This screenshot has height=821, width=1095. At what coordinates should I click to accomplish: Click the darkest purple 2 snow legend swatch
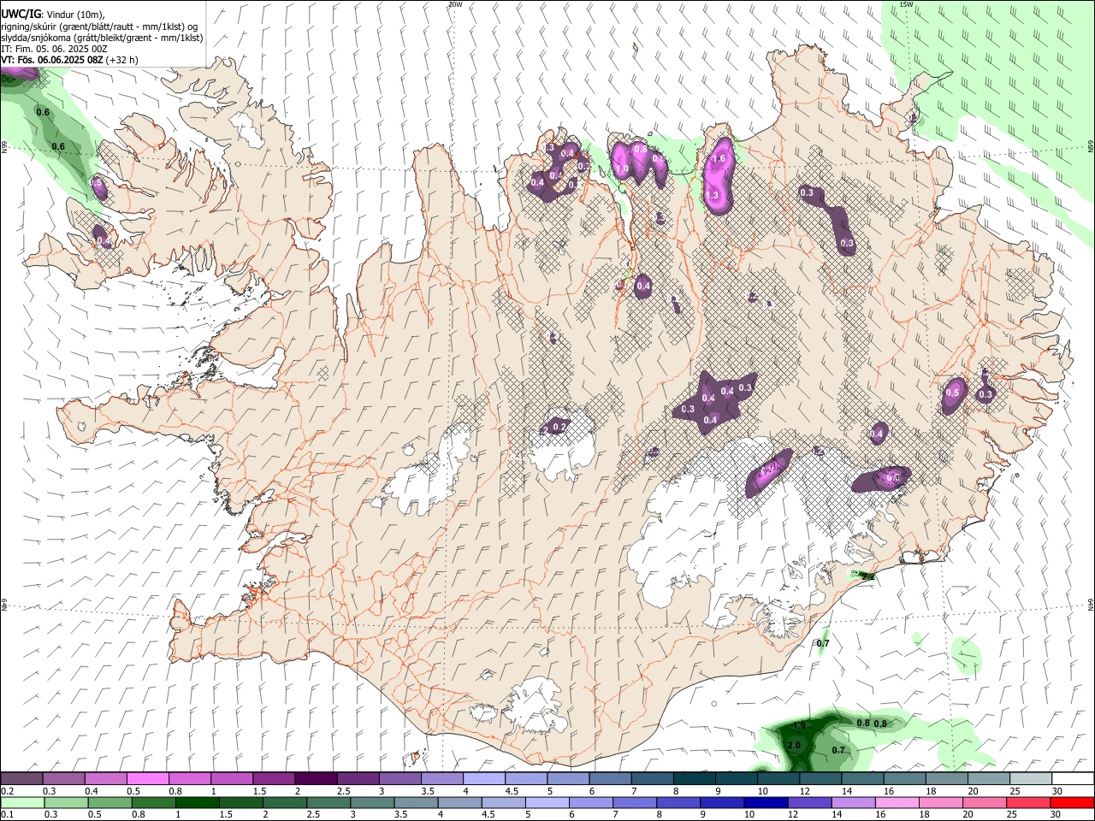(315, 779)
